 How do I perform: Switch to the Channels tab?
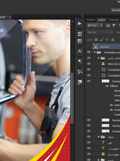coord(114,20)
